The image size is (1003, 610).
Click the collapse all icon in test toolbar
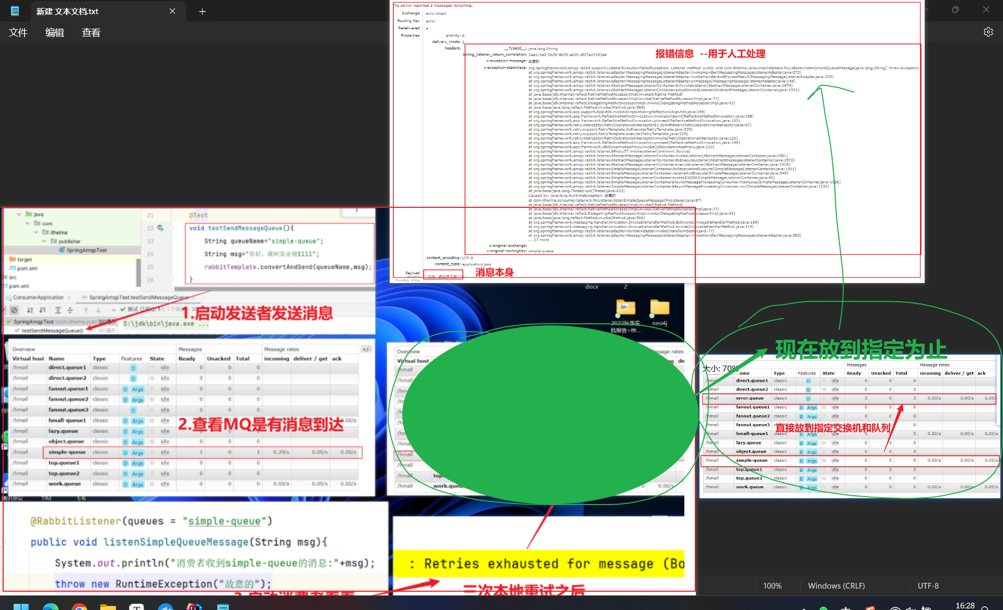pos(70,310)
